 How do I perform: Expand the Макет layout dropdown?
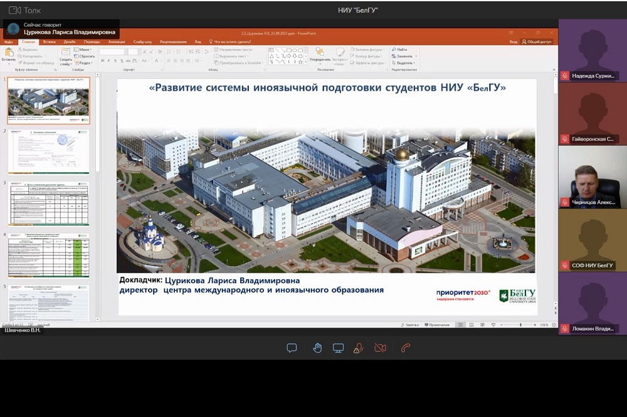(83, 49)
